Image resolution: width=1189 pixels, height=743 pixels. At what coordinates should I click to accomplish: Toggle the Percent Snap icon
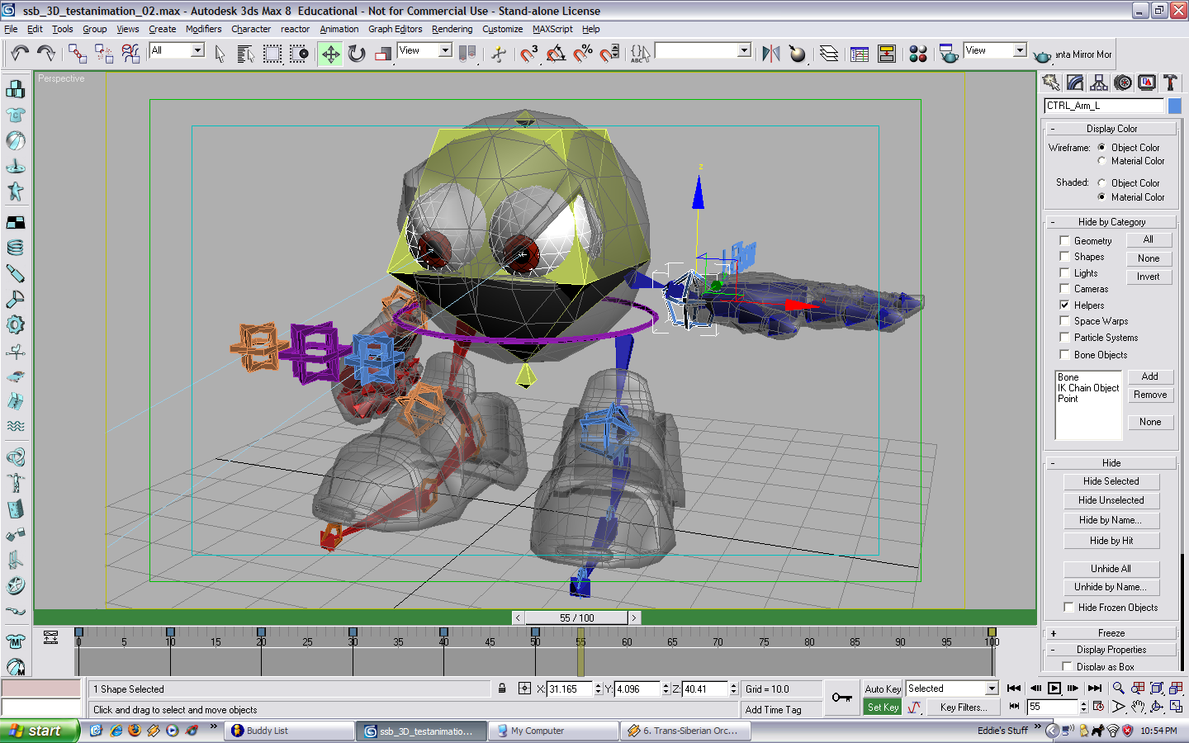[x=583, y=54]
